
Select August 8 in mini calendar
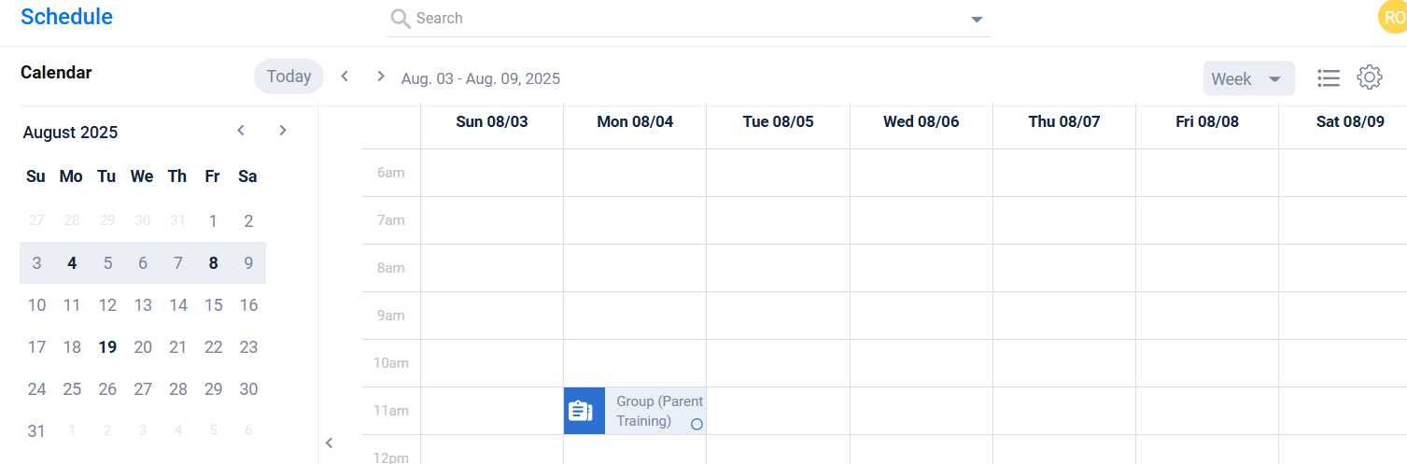point(213,263)
